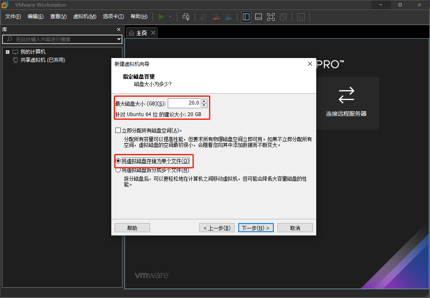Switch to the 主页 tab
The height and width of the screenshot is (298, 430).
tap(141, 33)
